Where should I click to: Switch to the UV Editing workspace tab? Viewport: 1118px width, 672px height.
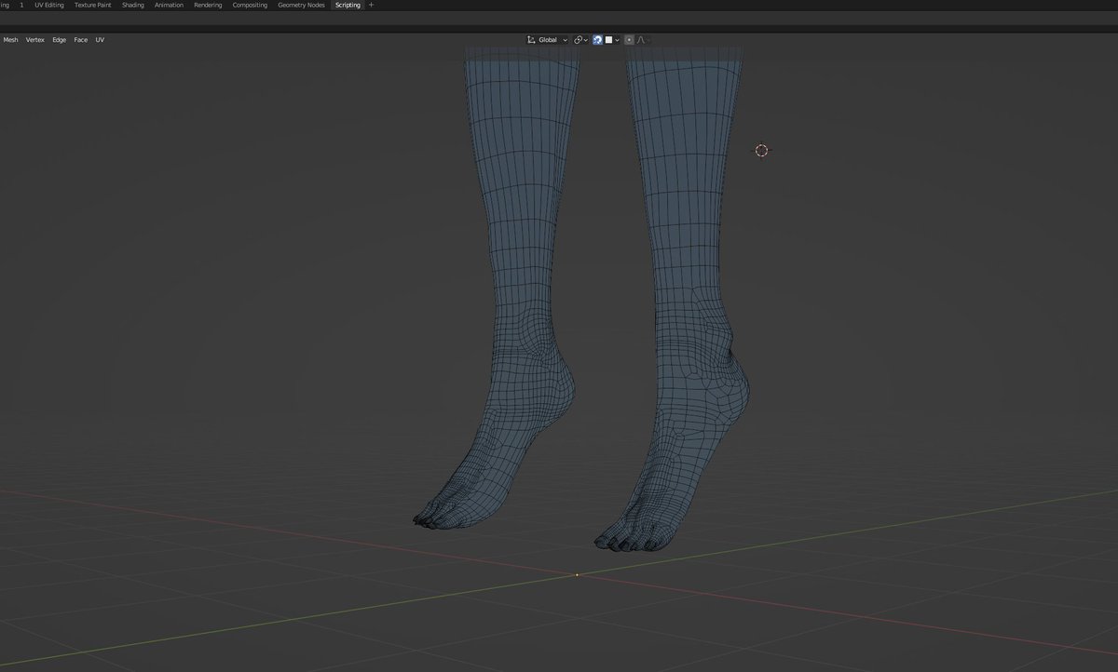[49, 5]
